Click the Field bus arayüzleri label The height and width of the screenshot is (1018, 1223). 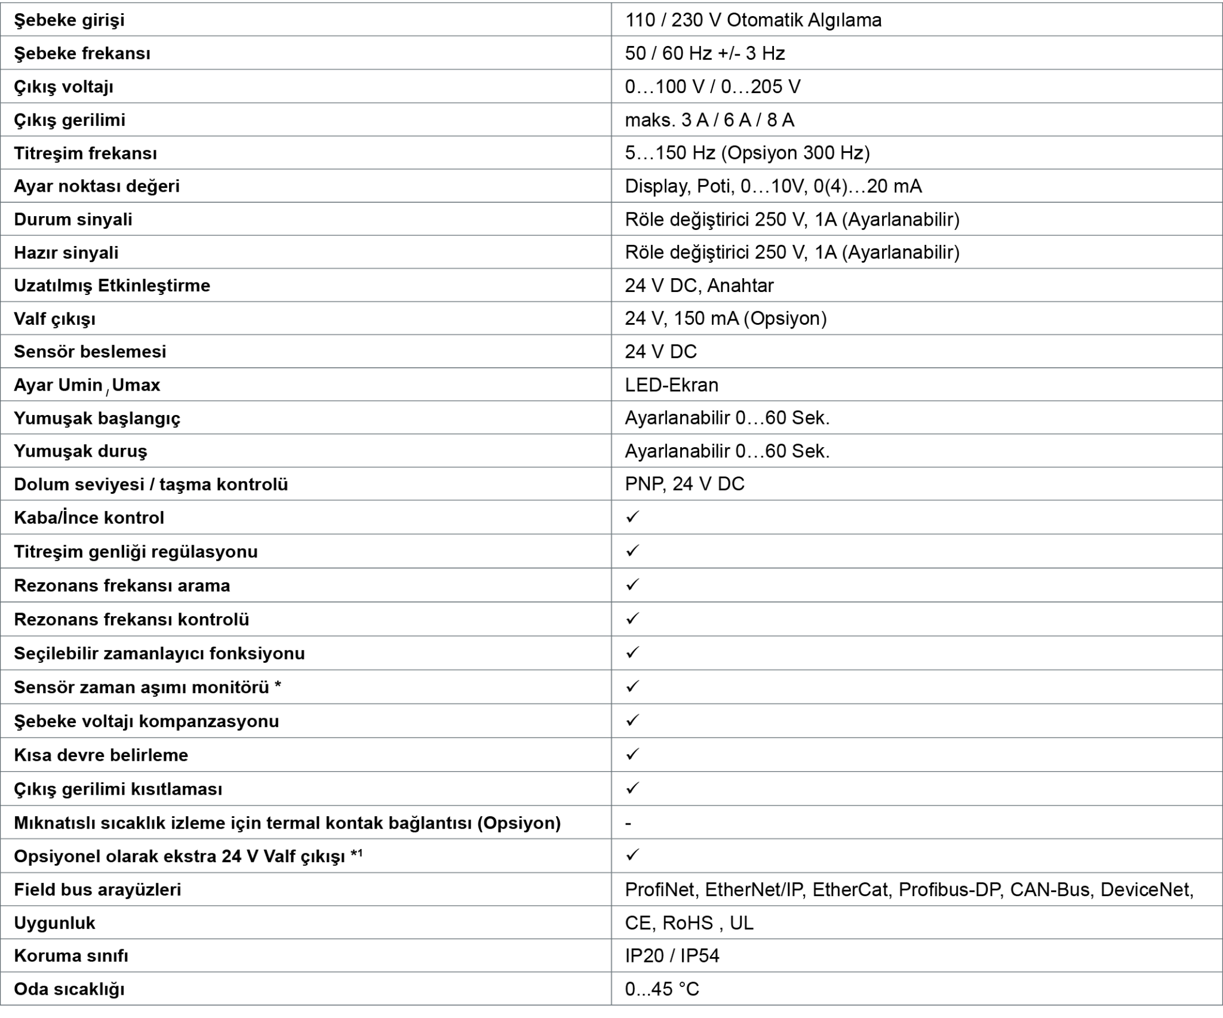pyautogui.click(x=97, y=890)
